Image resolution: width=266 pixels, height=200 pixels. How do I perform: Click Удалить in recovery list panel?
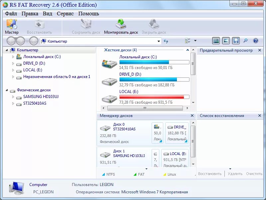[235, 174]
